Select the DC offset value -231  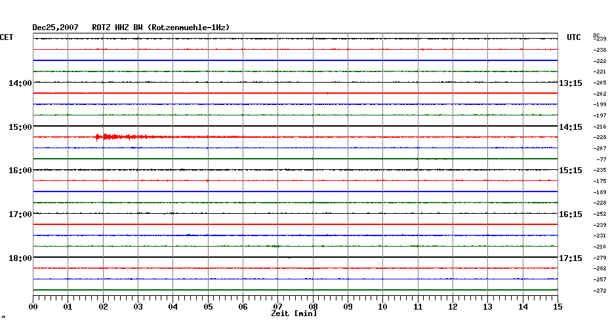pyautogui.click(x=600, y=235)
